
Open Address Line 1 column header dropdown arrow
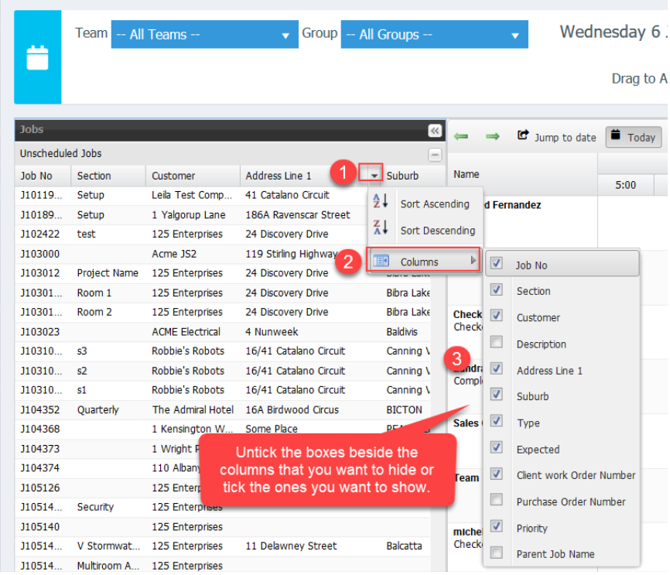click(374, 176)
